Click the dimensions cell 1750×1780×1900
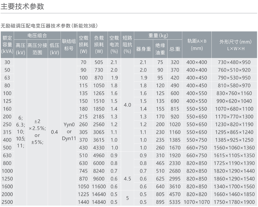The height and width of the screenshot is (207, 258). pos(234,202)
